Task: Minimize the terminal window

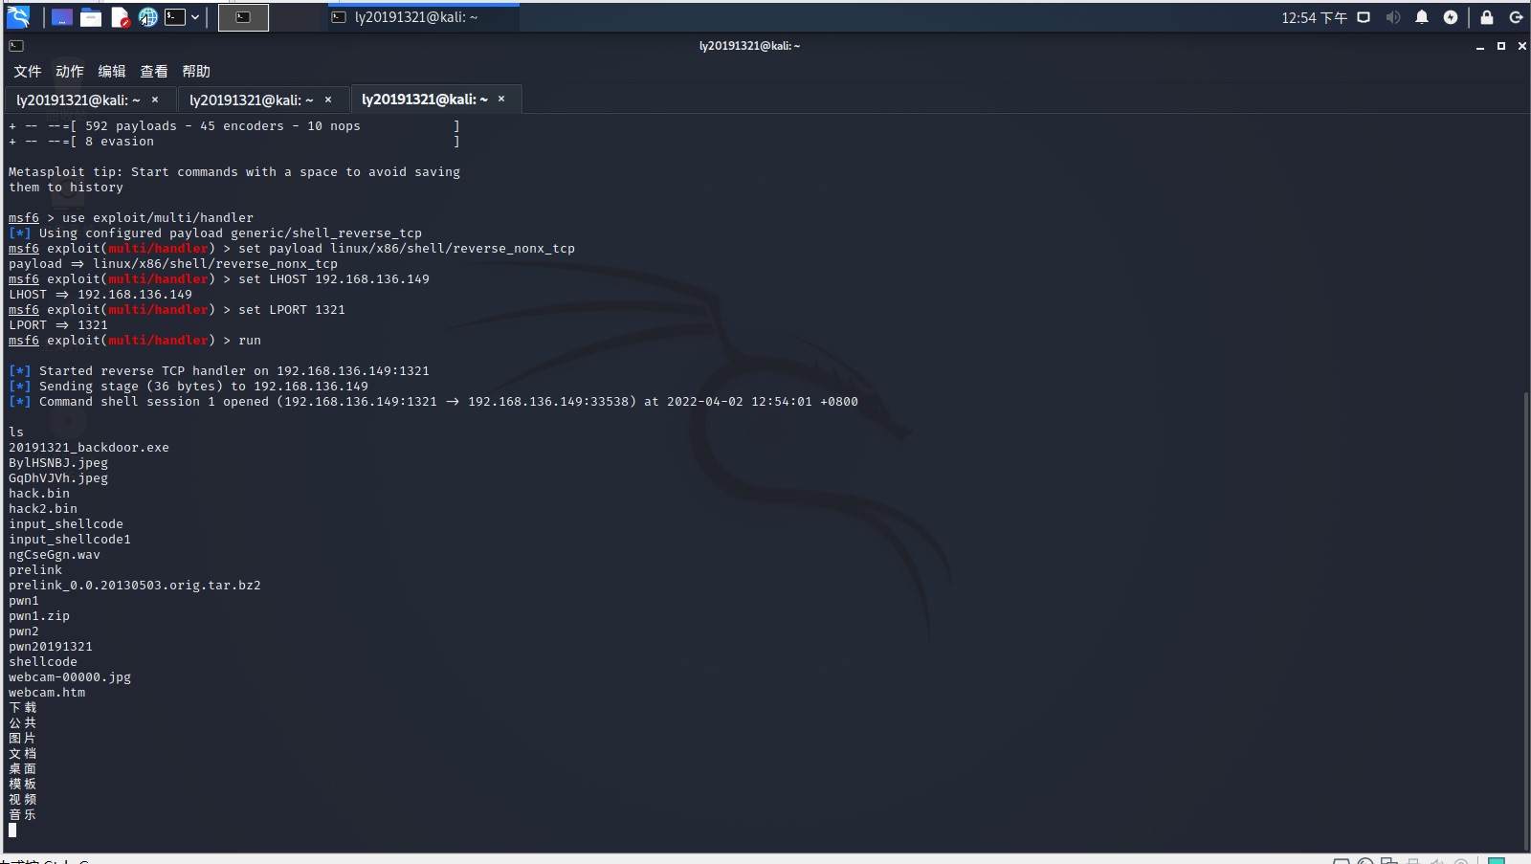Action: [1480, 46]
